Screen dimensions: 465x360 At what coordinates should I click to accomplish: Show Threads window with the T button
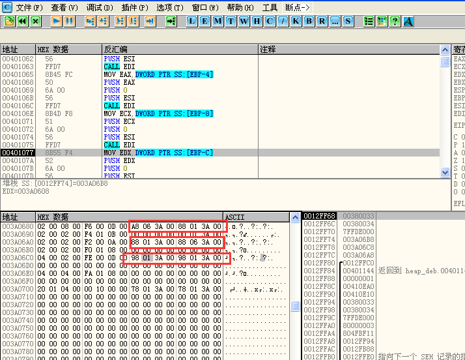click(x=231, y=21)
